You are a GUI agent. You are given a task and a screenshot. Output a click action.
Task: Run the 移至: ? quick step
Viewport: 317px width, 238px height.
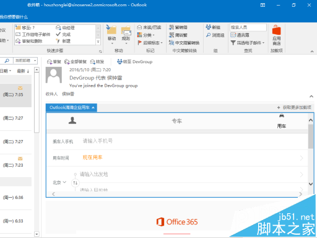tap(25, 27)
